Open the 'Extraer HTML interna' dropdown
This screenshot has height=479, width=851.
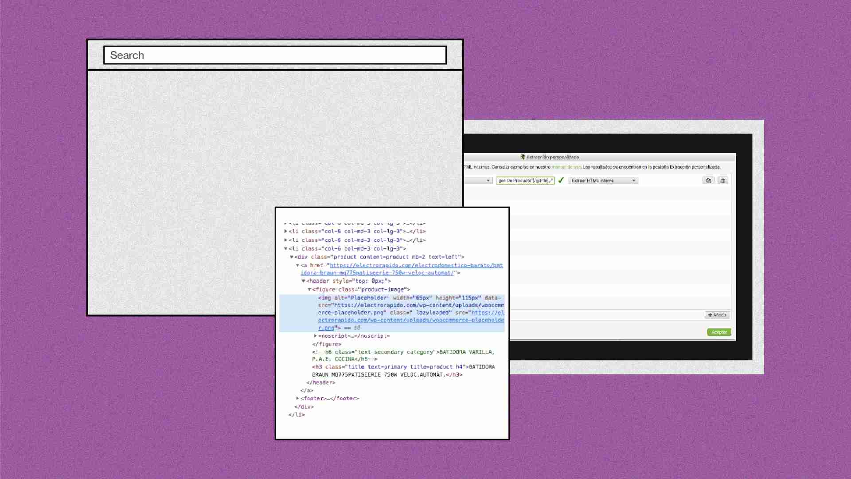point(603,181)
